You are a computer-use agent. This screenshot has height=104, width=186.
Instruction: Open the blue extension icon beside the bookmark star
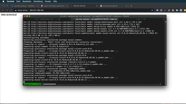pyautogui.click(x=157, y=10)
